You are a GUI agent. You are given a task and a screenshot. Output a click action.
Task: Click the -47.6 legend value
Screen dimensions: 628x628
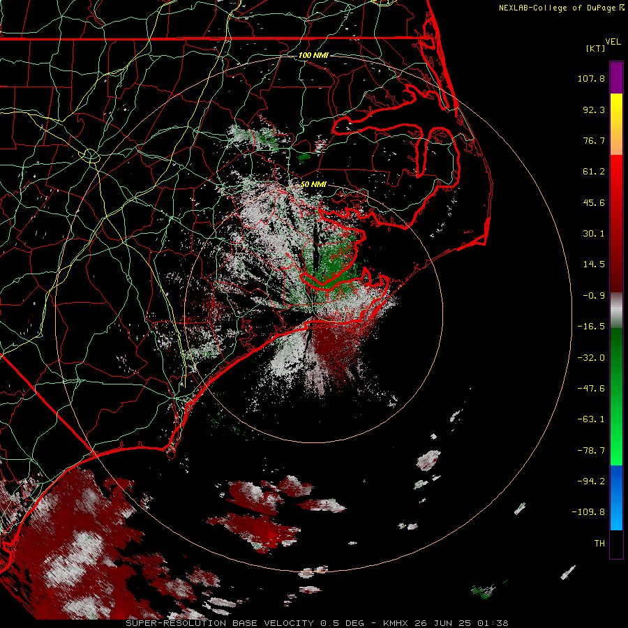tap(591, 389)
